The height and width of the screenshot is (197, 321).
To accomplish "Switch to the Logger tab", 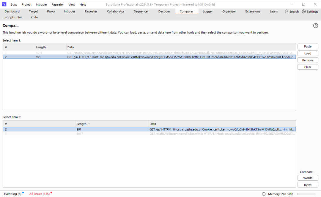I will pos(207,12).
